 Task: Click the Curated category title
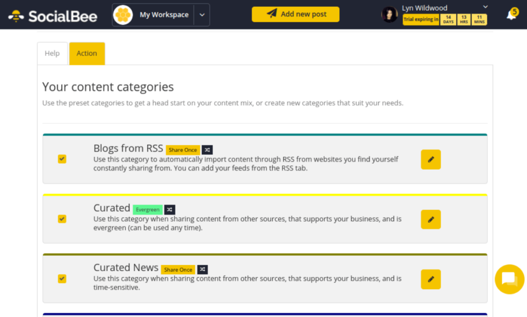112,208
